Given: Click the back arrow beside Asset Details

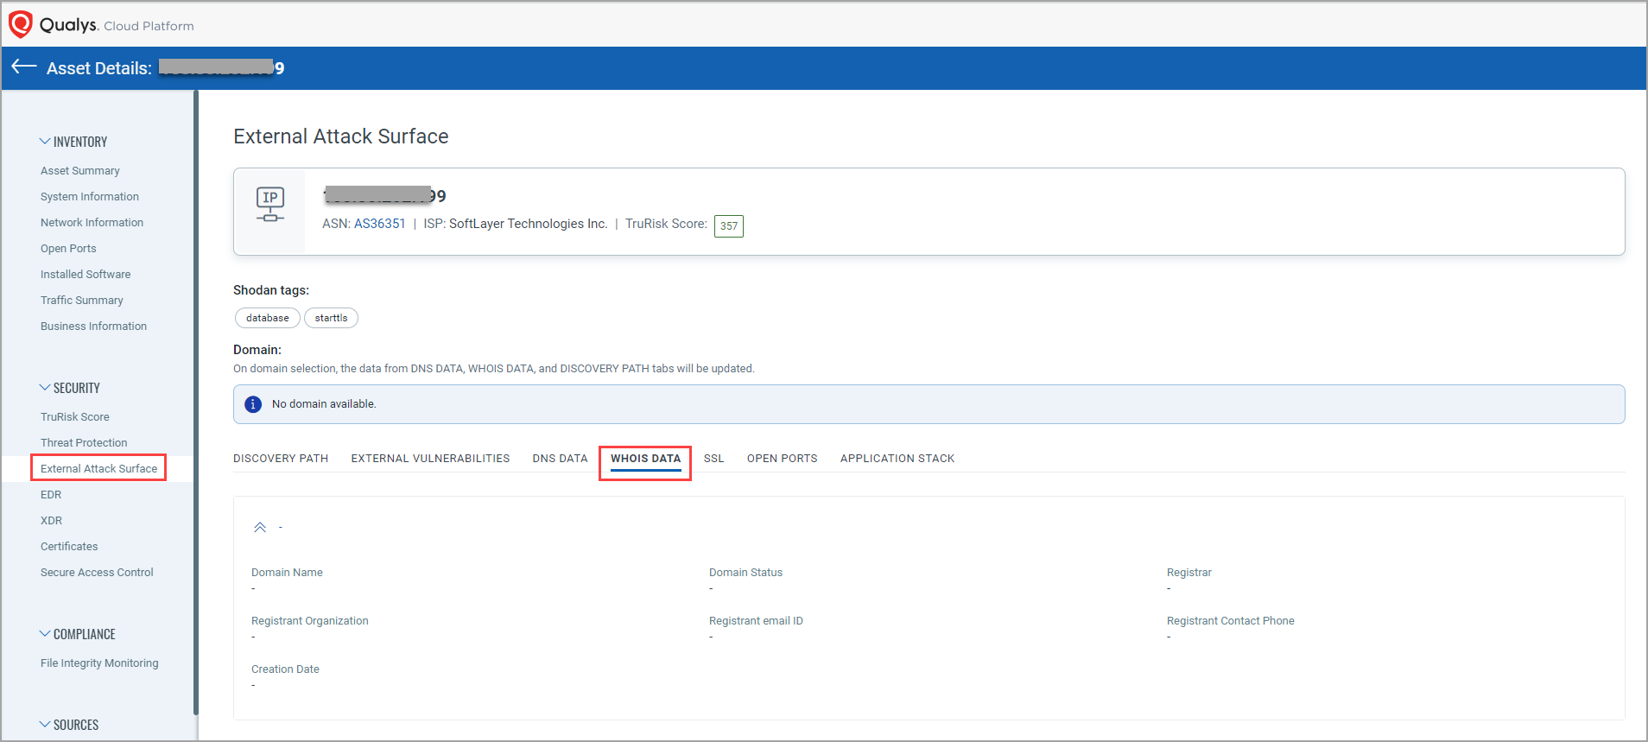Looking at the screenshot, I should click(x=24, y=67).
